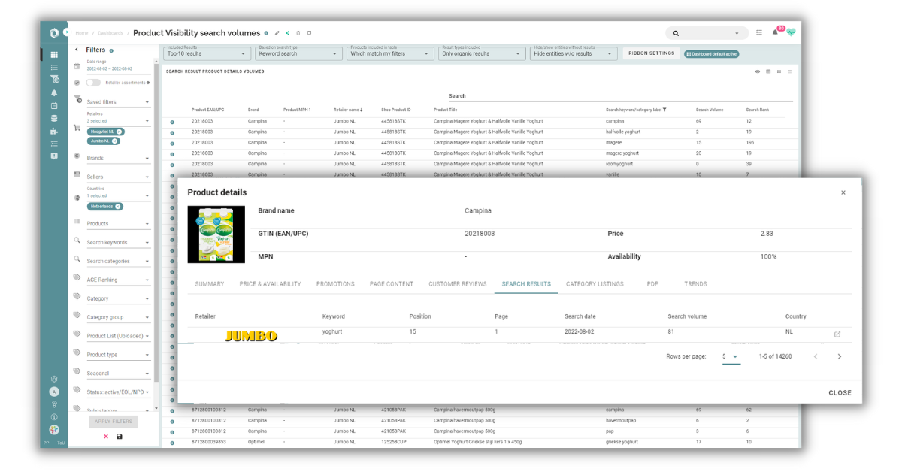The width and height of the screenshot is (902, 472).
Task: Open the Price & Availability tab
Action: 270,284
